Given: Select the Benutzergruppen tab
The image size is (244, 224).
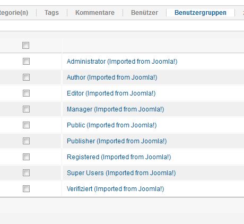Looking at the screenshot, I should tap(201, 13).
